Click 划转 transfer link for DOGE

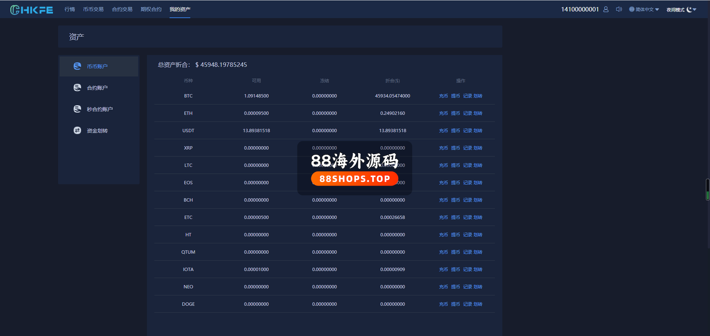tap(478, 304)
